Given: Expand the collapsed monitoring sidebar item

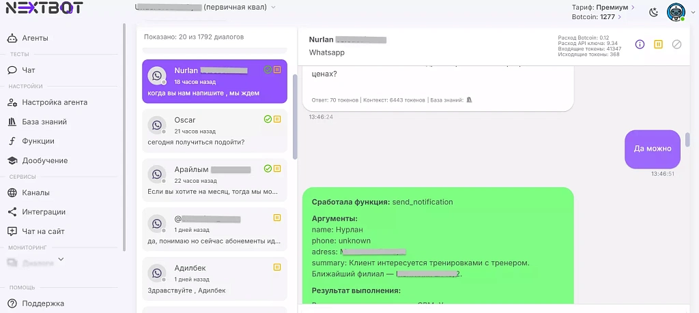Looking at the screenshot, I should 61,259.
